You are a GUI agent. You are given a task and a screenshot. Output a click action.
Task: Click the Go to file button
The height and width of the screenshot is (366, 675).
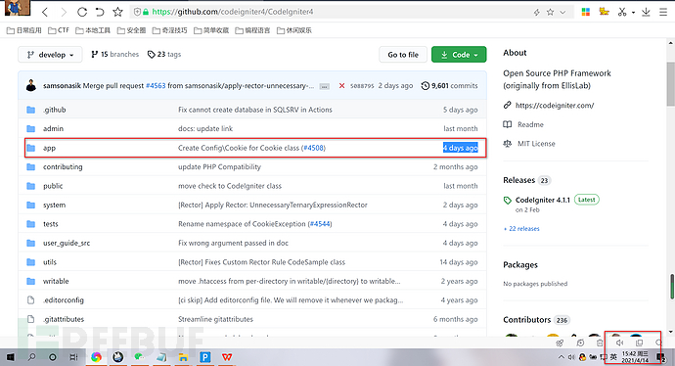tap(403, 55)
